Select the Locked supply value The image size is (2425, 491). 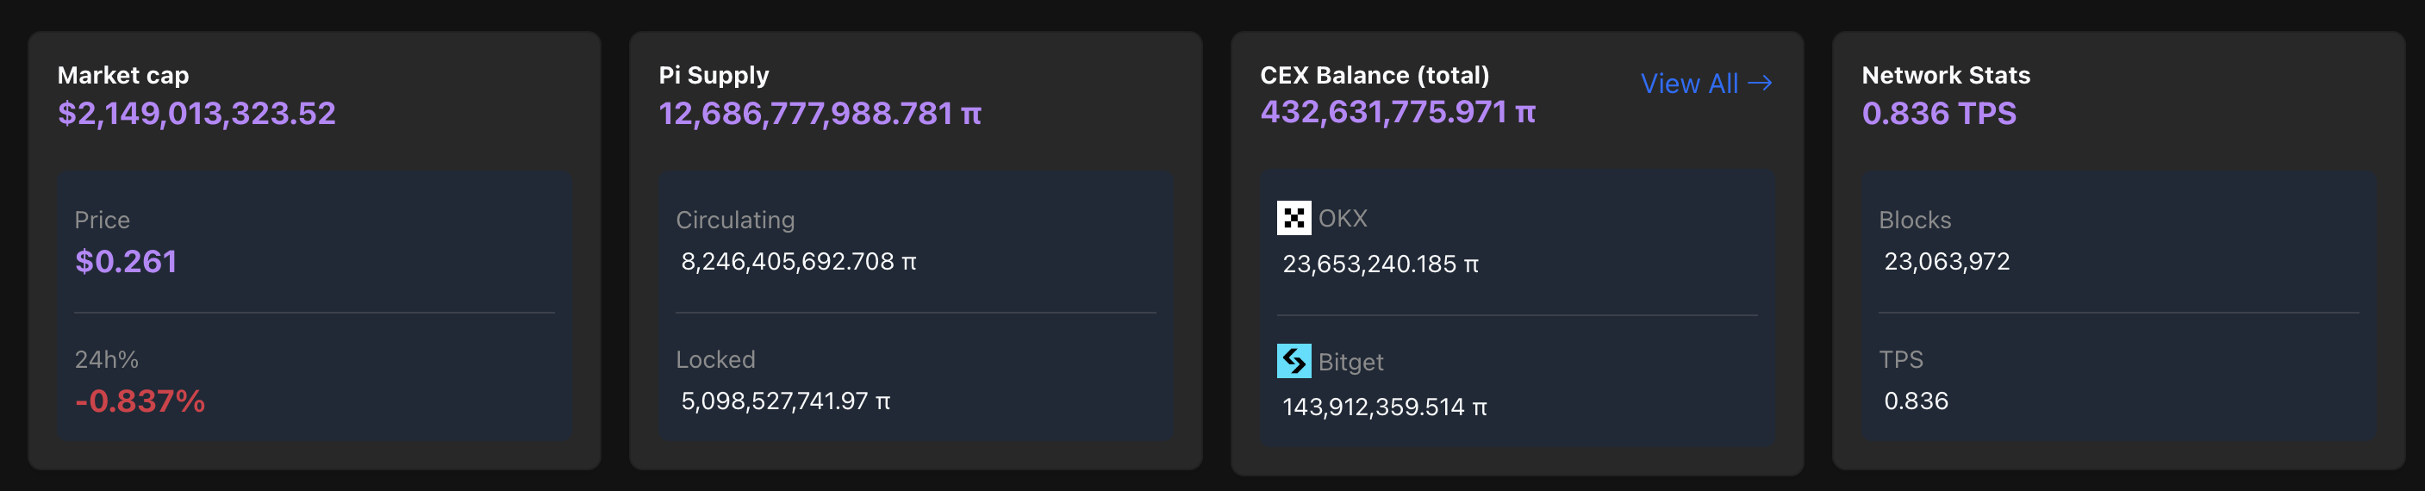point(785,401)
